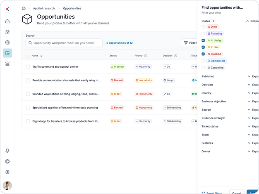
Task: Open Branded waystations offering lodging opportunity
Action: point(66,94)
